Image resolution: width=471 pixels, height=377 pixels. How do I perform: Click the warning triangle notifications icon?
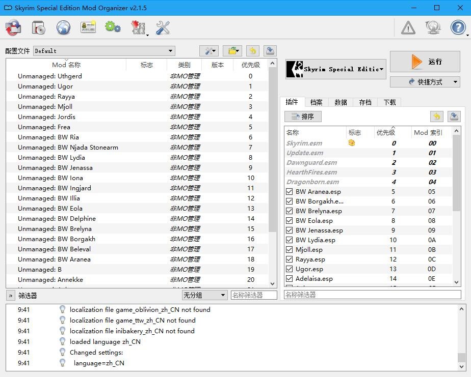[408, 27]
